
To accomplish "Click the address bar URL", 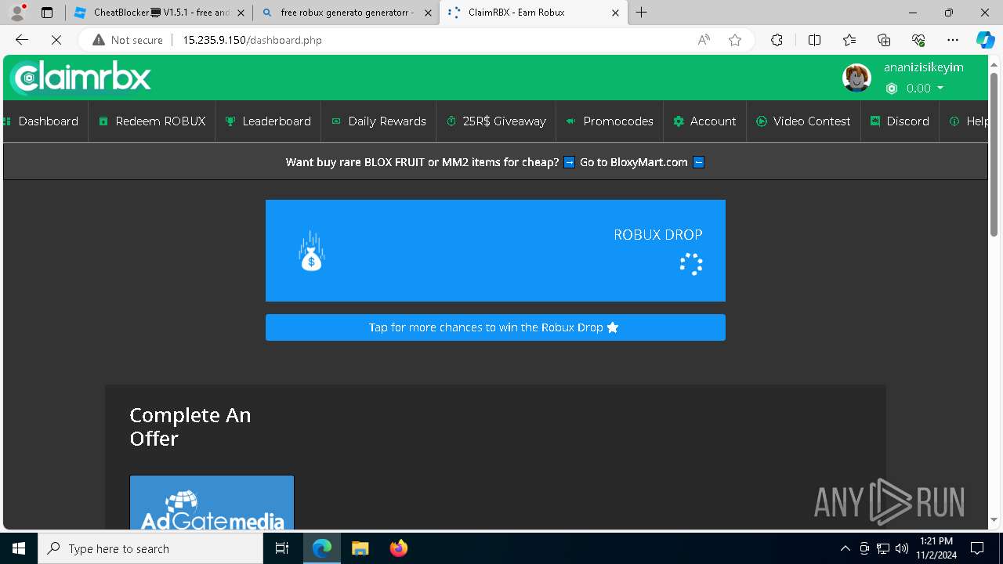I will point(252,40).
